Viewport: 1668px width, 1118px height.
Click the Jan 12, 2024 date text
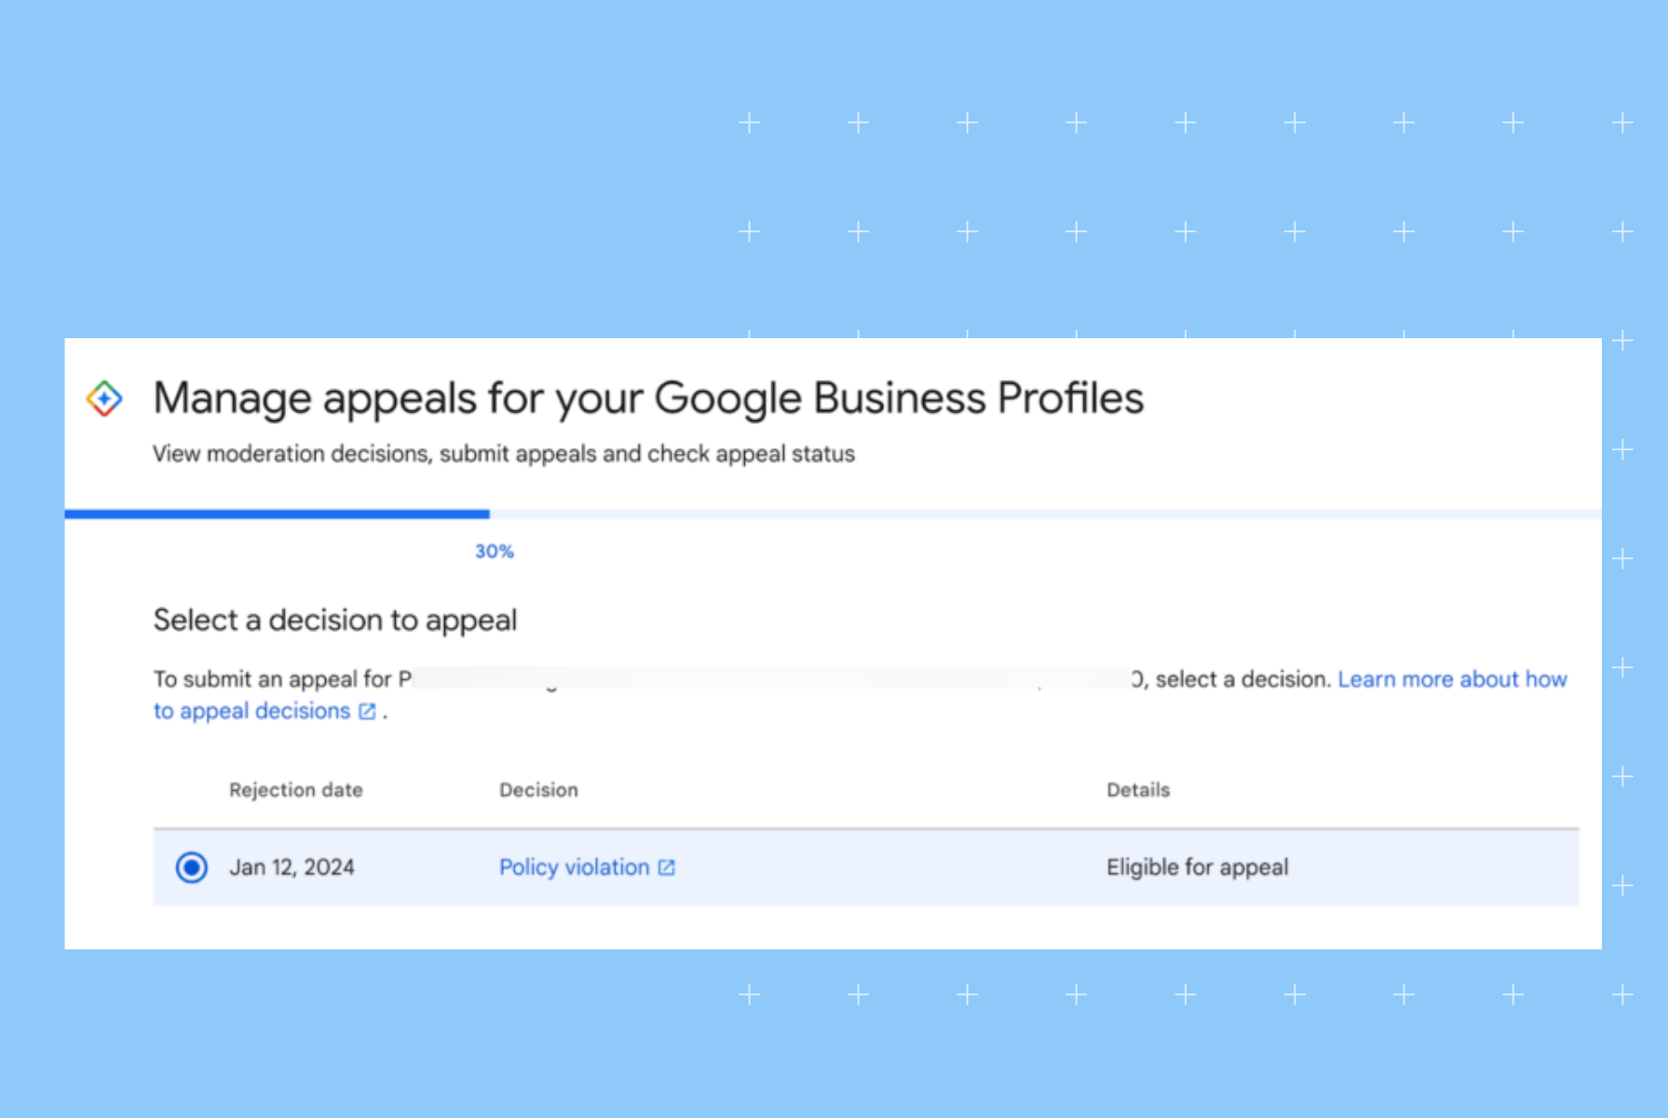click(292, 867)
